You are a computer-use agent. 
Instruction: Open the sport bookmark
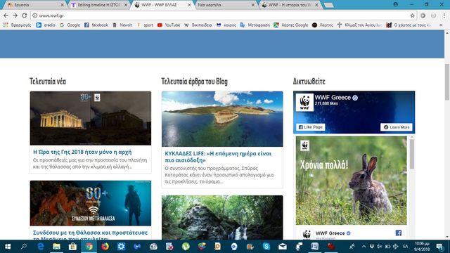point(145,25)
